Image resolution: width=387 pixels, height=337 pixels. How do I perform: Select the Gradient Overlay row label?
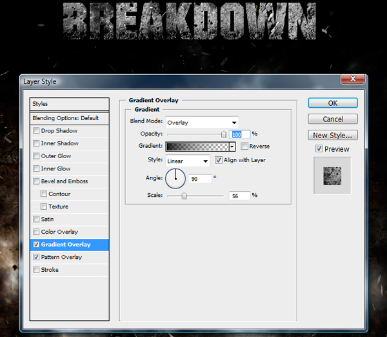click(66, 245)
